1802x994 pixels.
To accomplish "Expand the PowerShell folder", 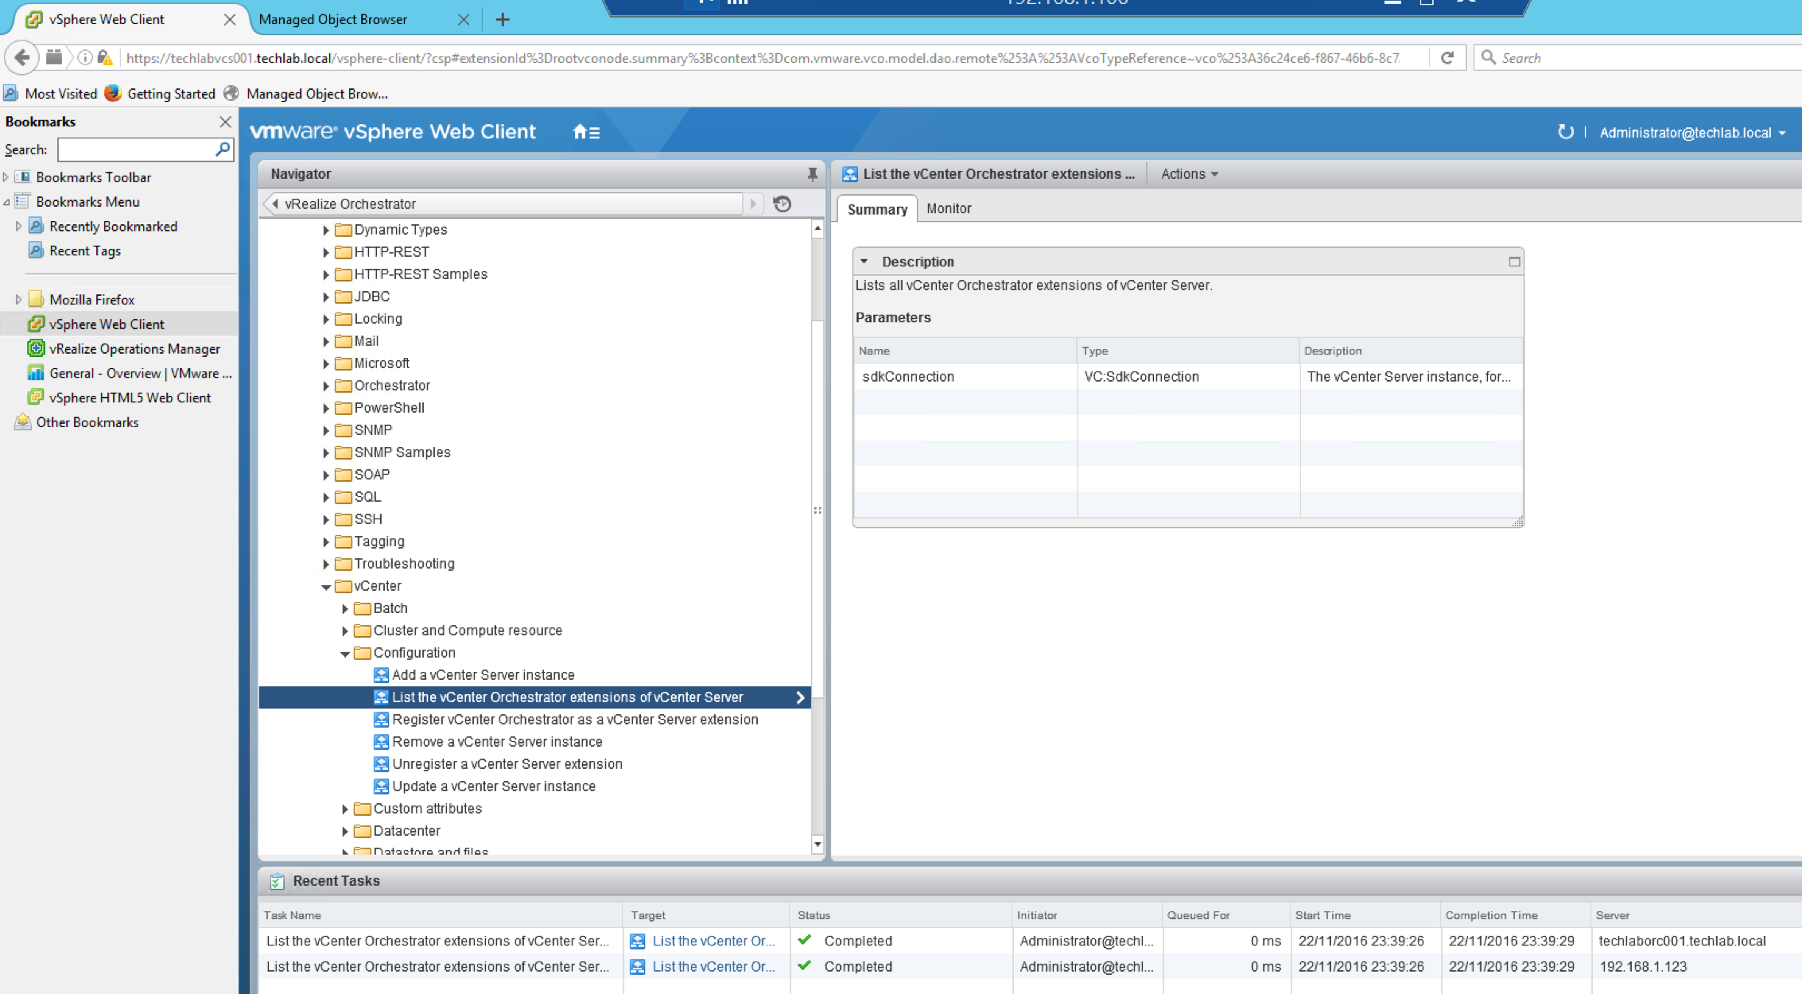I will (326, 408).
